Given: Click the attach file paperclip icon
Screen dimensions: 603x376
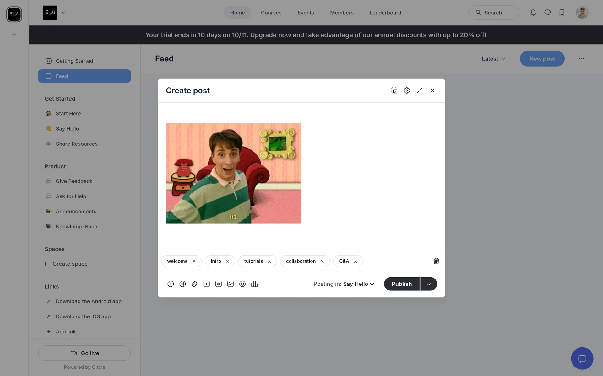Looking at the screenshot, I should [x=194, y=284].
